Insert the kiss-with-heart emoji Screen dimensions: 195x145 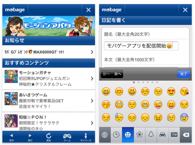coord(184,91)
